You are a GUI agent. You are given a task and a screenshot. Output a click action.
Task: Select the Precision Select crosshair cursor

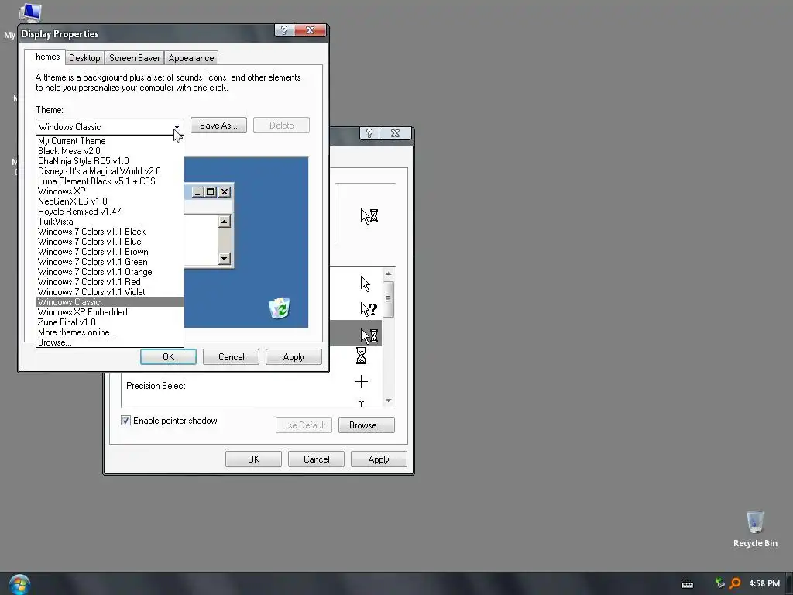click(361, 381)
